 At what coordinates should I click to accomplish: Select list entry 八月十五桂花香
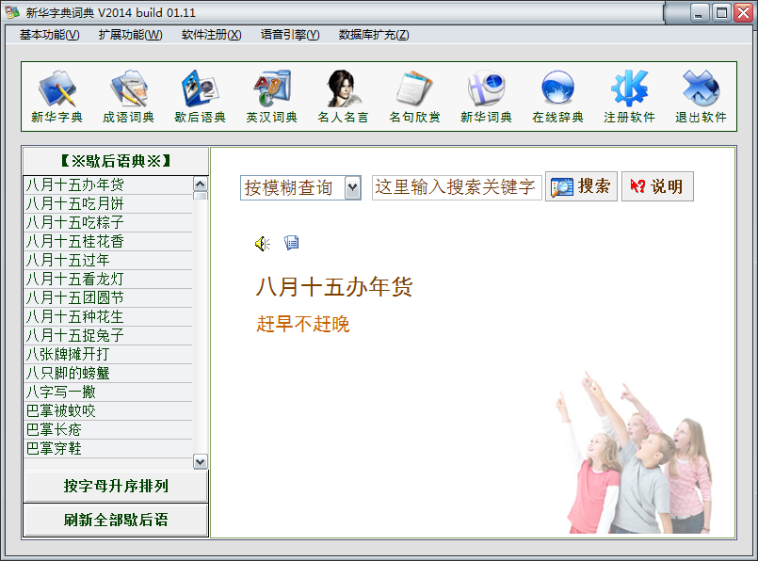point(108,241)
